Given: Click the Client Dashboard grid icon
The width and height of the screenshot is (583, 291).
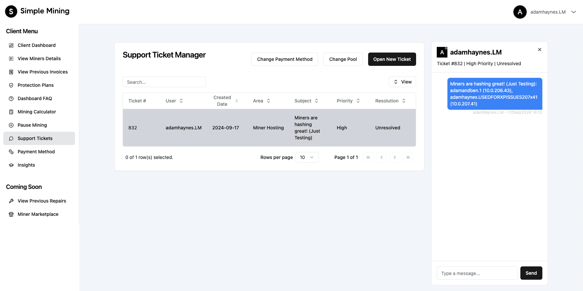Looking at the screenshot, I should [11, 45].
